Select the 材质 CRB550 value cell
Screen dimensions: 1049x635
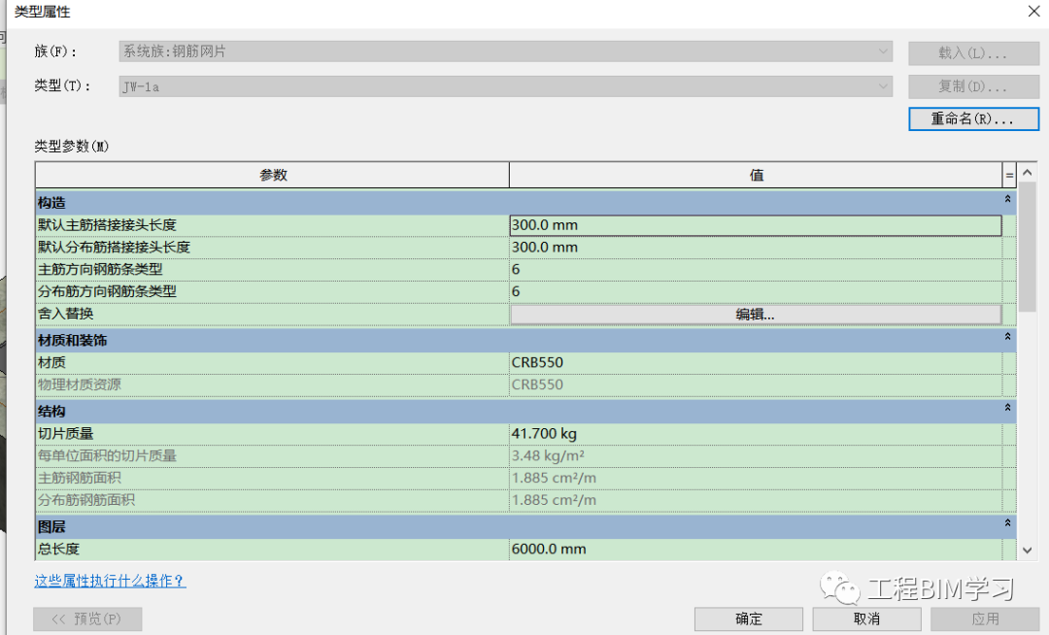pyautogui.click(x=756, y=362)
